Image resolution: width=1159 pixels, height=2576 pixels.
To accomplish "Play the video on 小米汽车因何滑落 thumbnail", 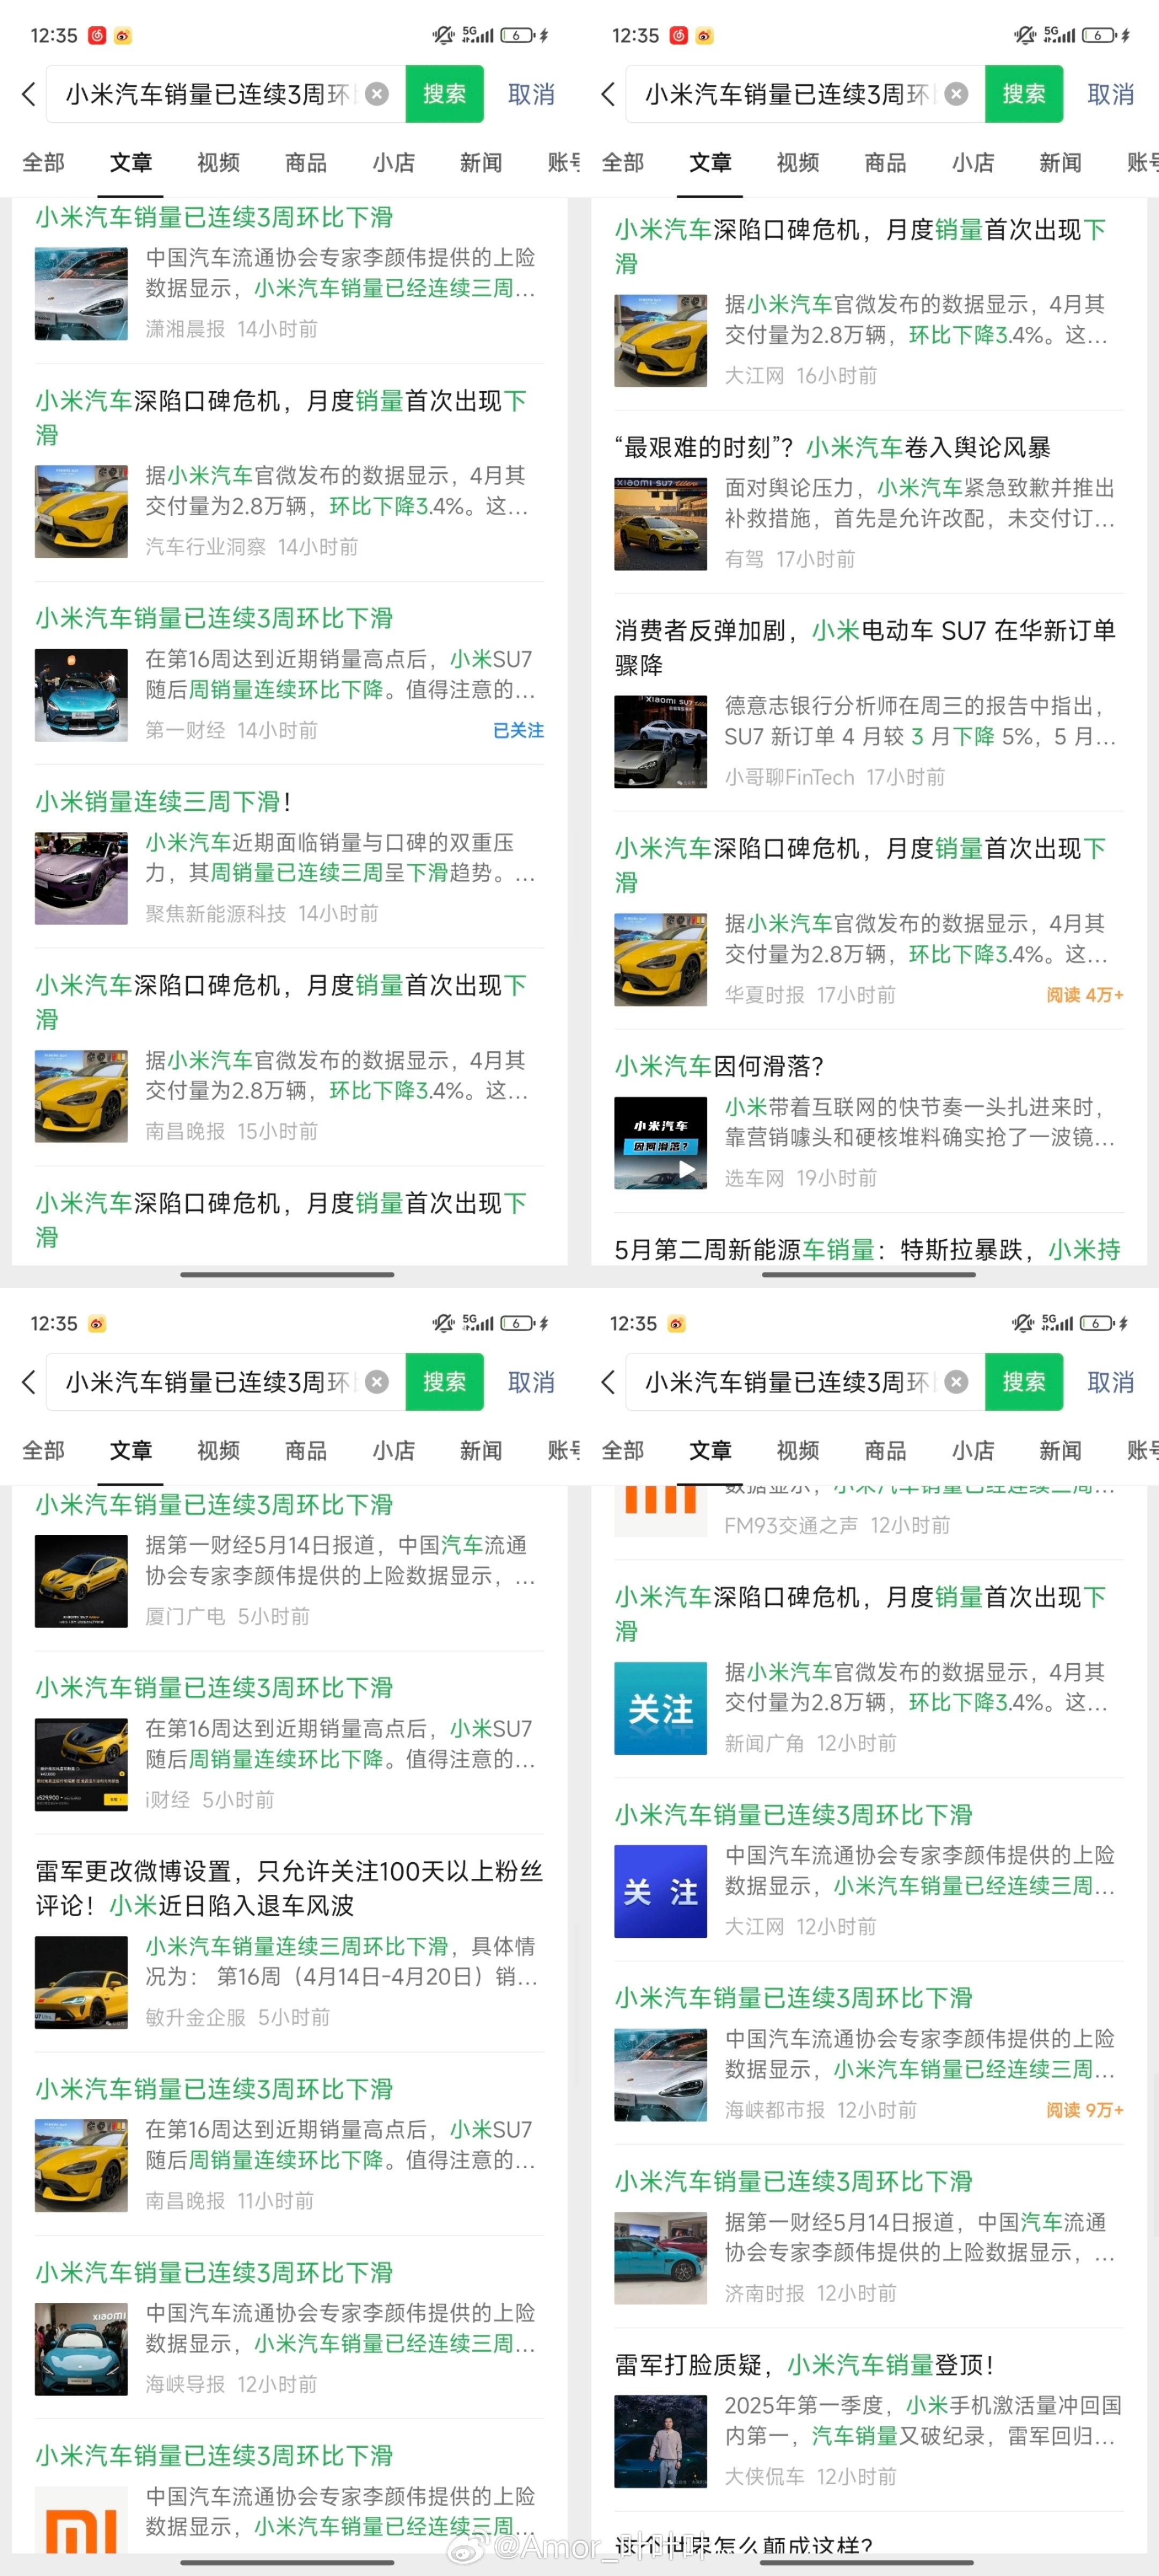I will 687,1168.
